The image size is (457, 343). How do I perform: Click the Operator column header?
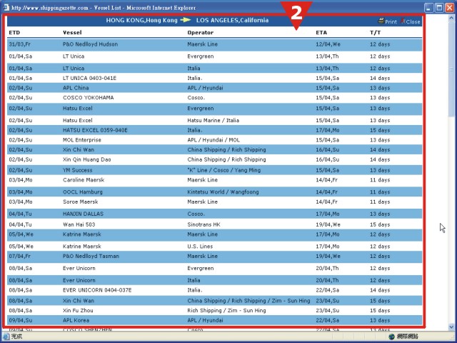(x=201, y=33)
